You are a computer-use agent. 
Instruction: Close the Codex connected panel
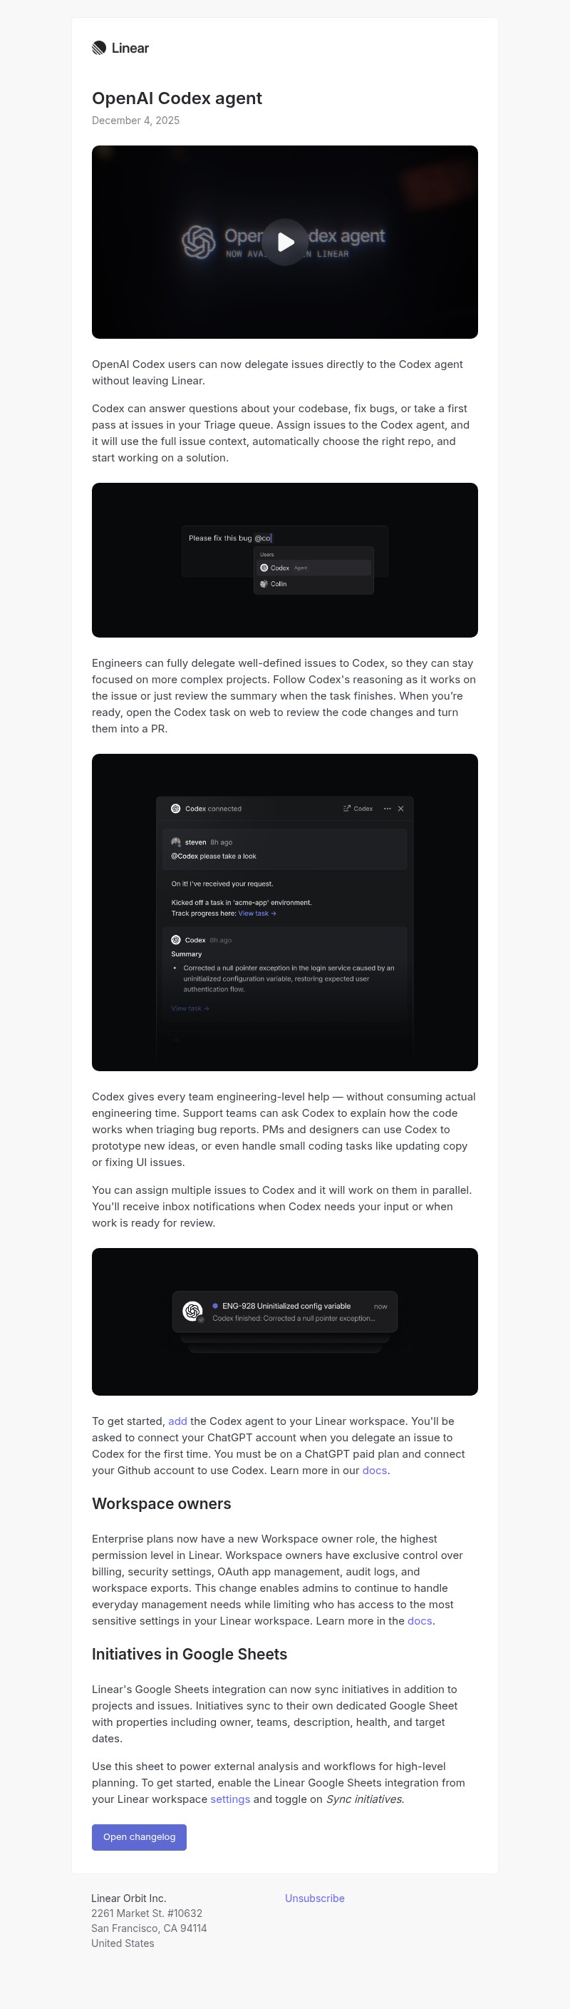tap(400, 809)
